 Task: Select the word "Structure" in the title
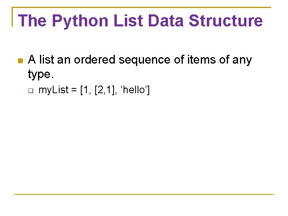point(226,21)
